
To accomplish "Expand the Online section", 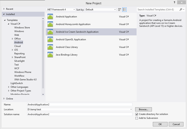I will tap(4, 98).
